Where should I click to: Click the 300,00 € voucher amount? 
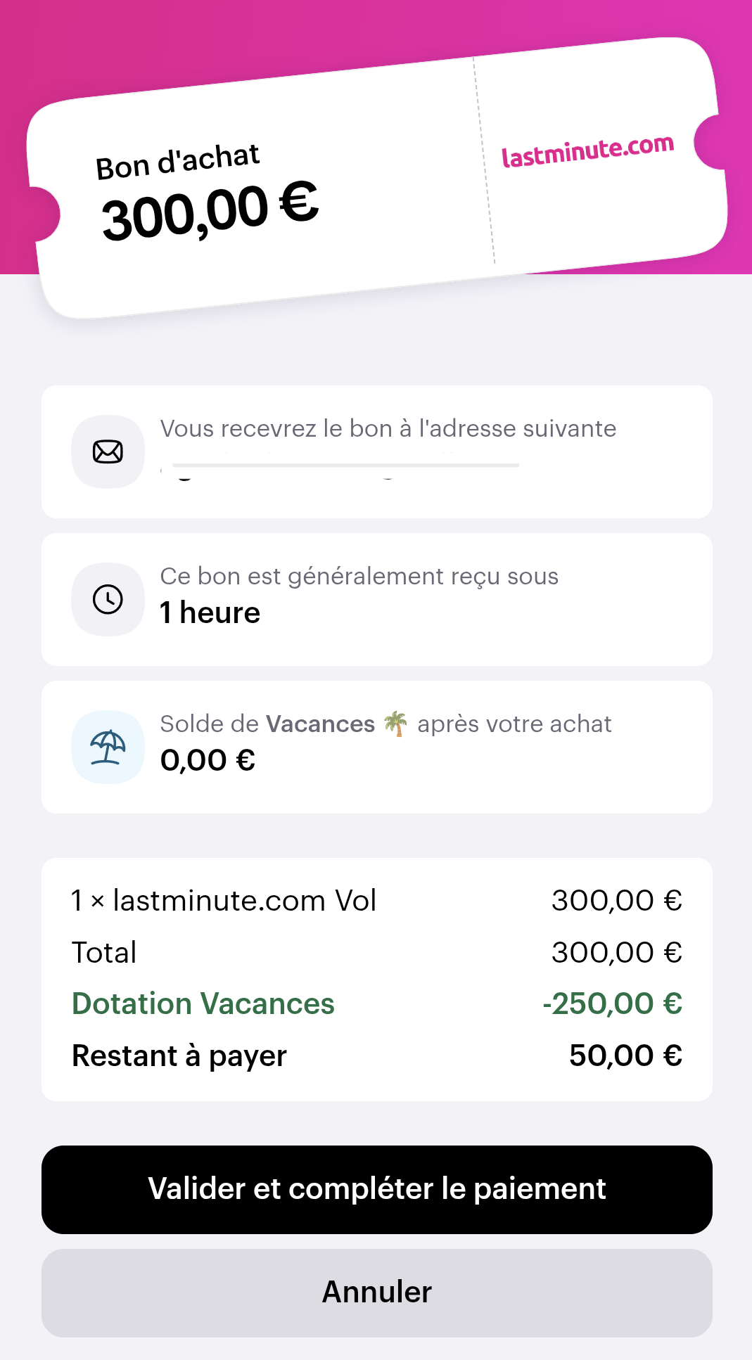(x=210, y=211)
